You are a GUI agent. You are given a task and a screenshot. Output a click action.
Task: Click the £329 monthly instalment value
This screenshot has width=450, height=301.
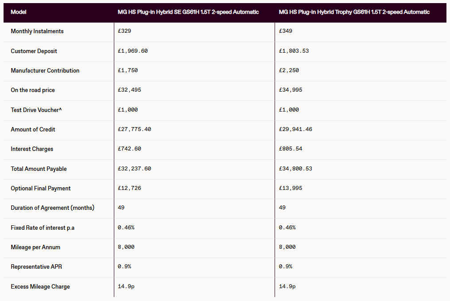pos(124,31)
